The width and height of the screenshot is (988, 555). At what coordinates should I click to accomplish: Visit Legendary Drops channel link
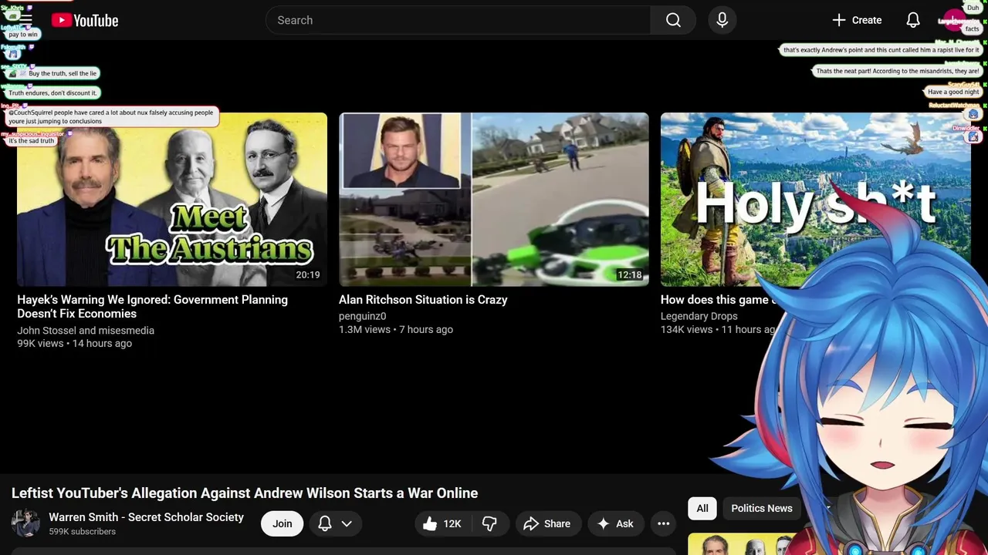[x=699, y=316]
